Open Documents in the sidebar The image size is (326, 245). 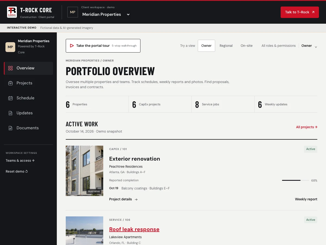(x=28, y=128)
